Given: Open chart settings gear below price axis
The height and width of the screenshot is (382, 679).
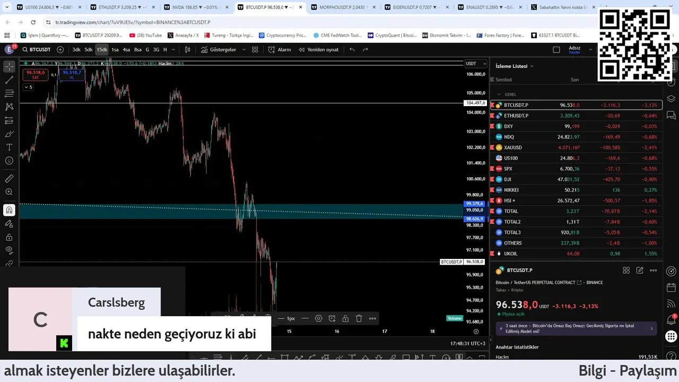Looking at the screenshot, I should click(476, 332).
